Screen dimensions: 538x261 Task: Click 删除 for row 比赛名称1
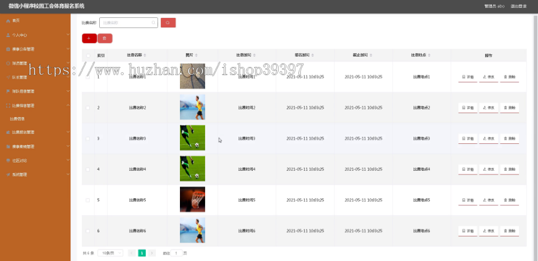click(509, 77)
